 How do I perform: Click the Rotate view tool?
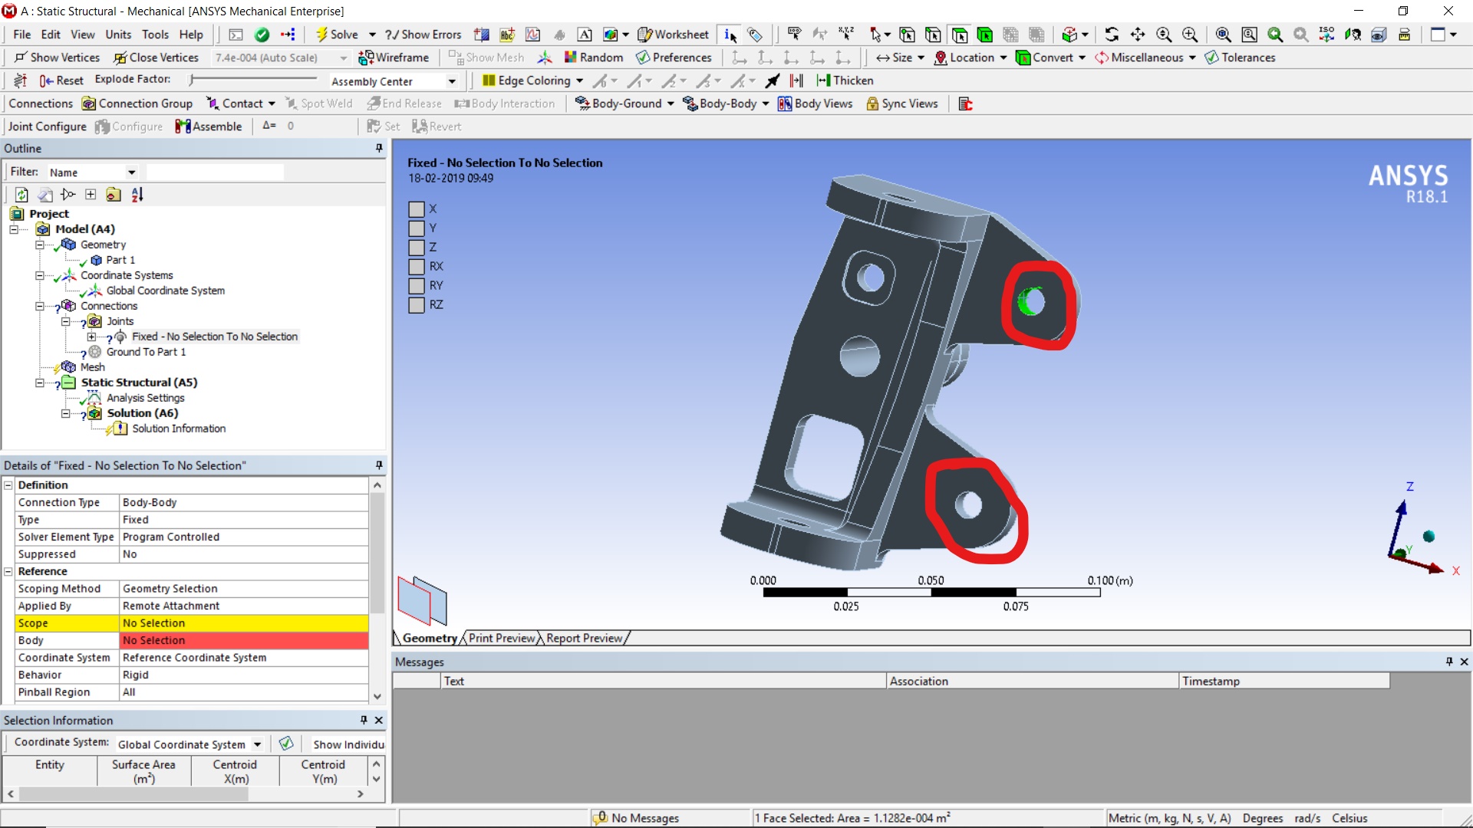pyautogui.click(x=1112, y=34)
